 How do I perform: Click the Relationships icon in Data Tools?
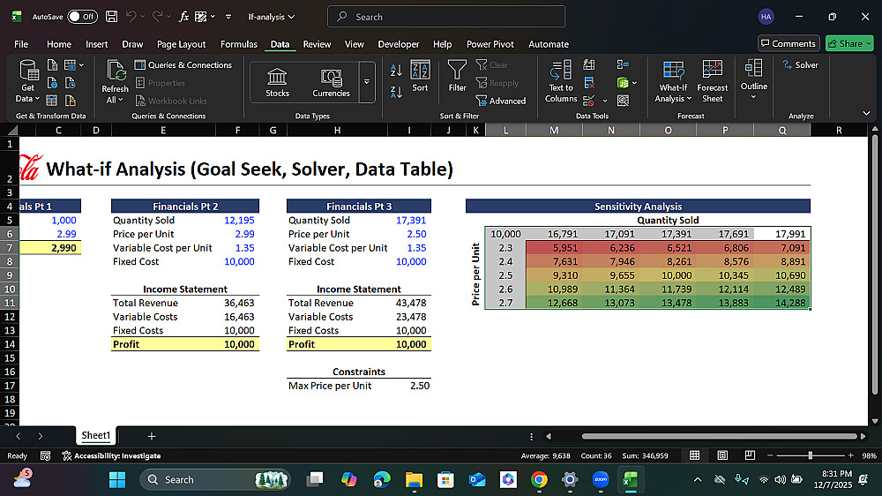click(623, 101)
